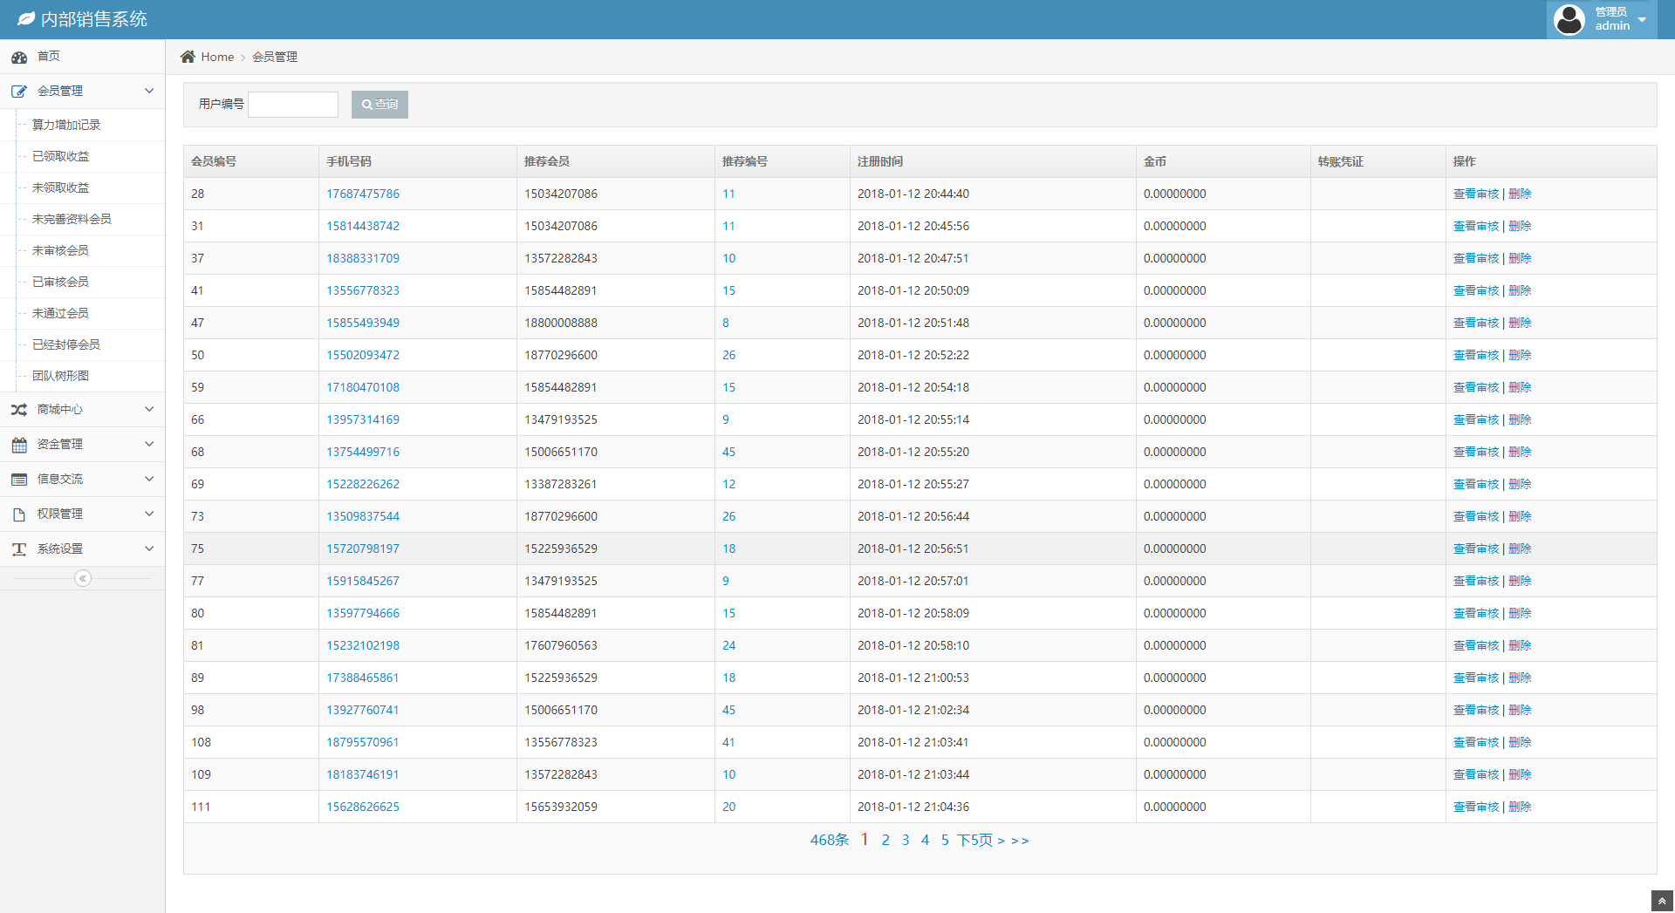
Task: Open the 未审核会员 submenu item
Action: click(60, 250)
